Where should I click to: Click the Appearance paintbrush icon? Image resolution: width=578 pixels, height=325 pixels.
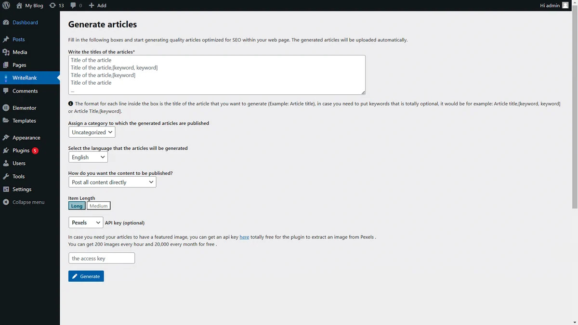click(x=6, y=138)
